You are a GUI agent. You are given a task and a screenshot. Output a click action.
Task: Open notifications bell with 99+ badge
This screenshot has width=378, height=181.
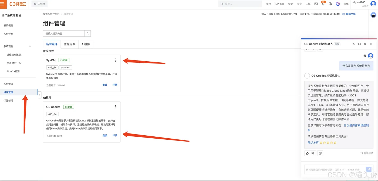(x=323, y=4)
